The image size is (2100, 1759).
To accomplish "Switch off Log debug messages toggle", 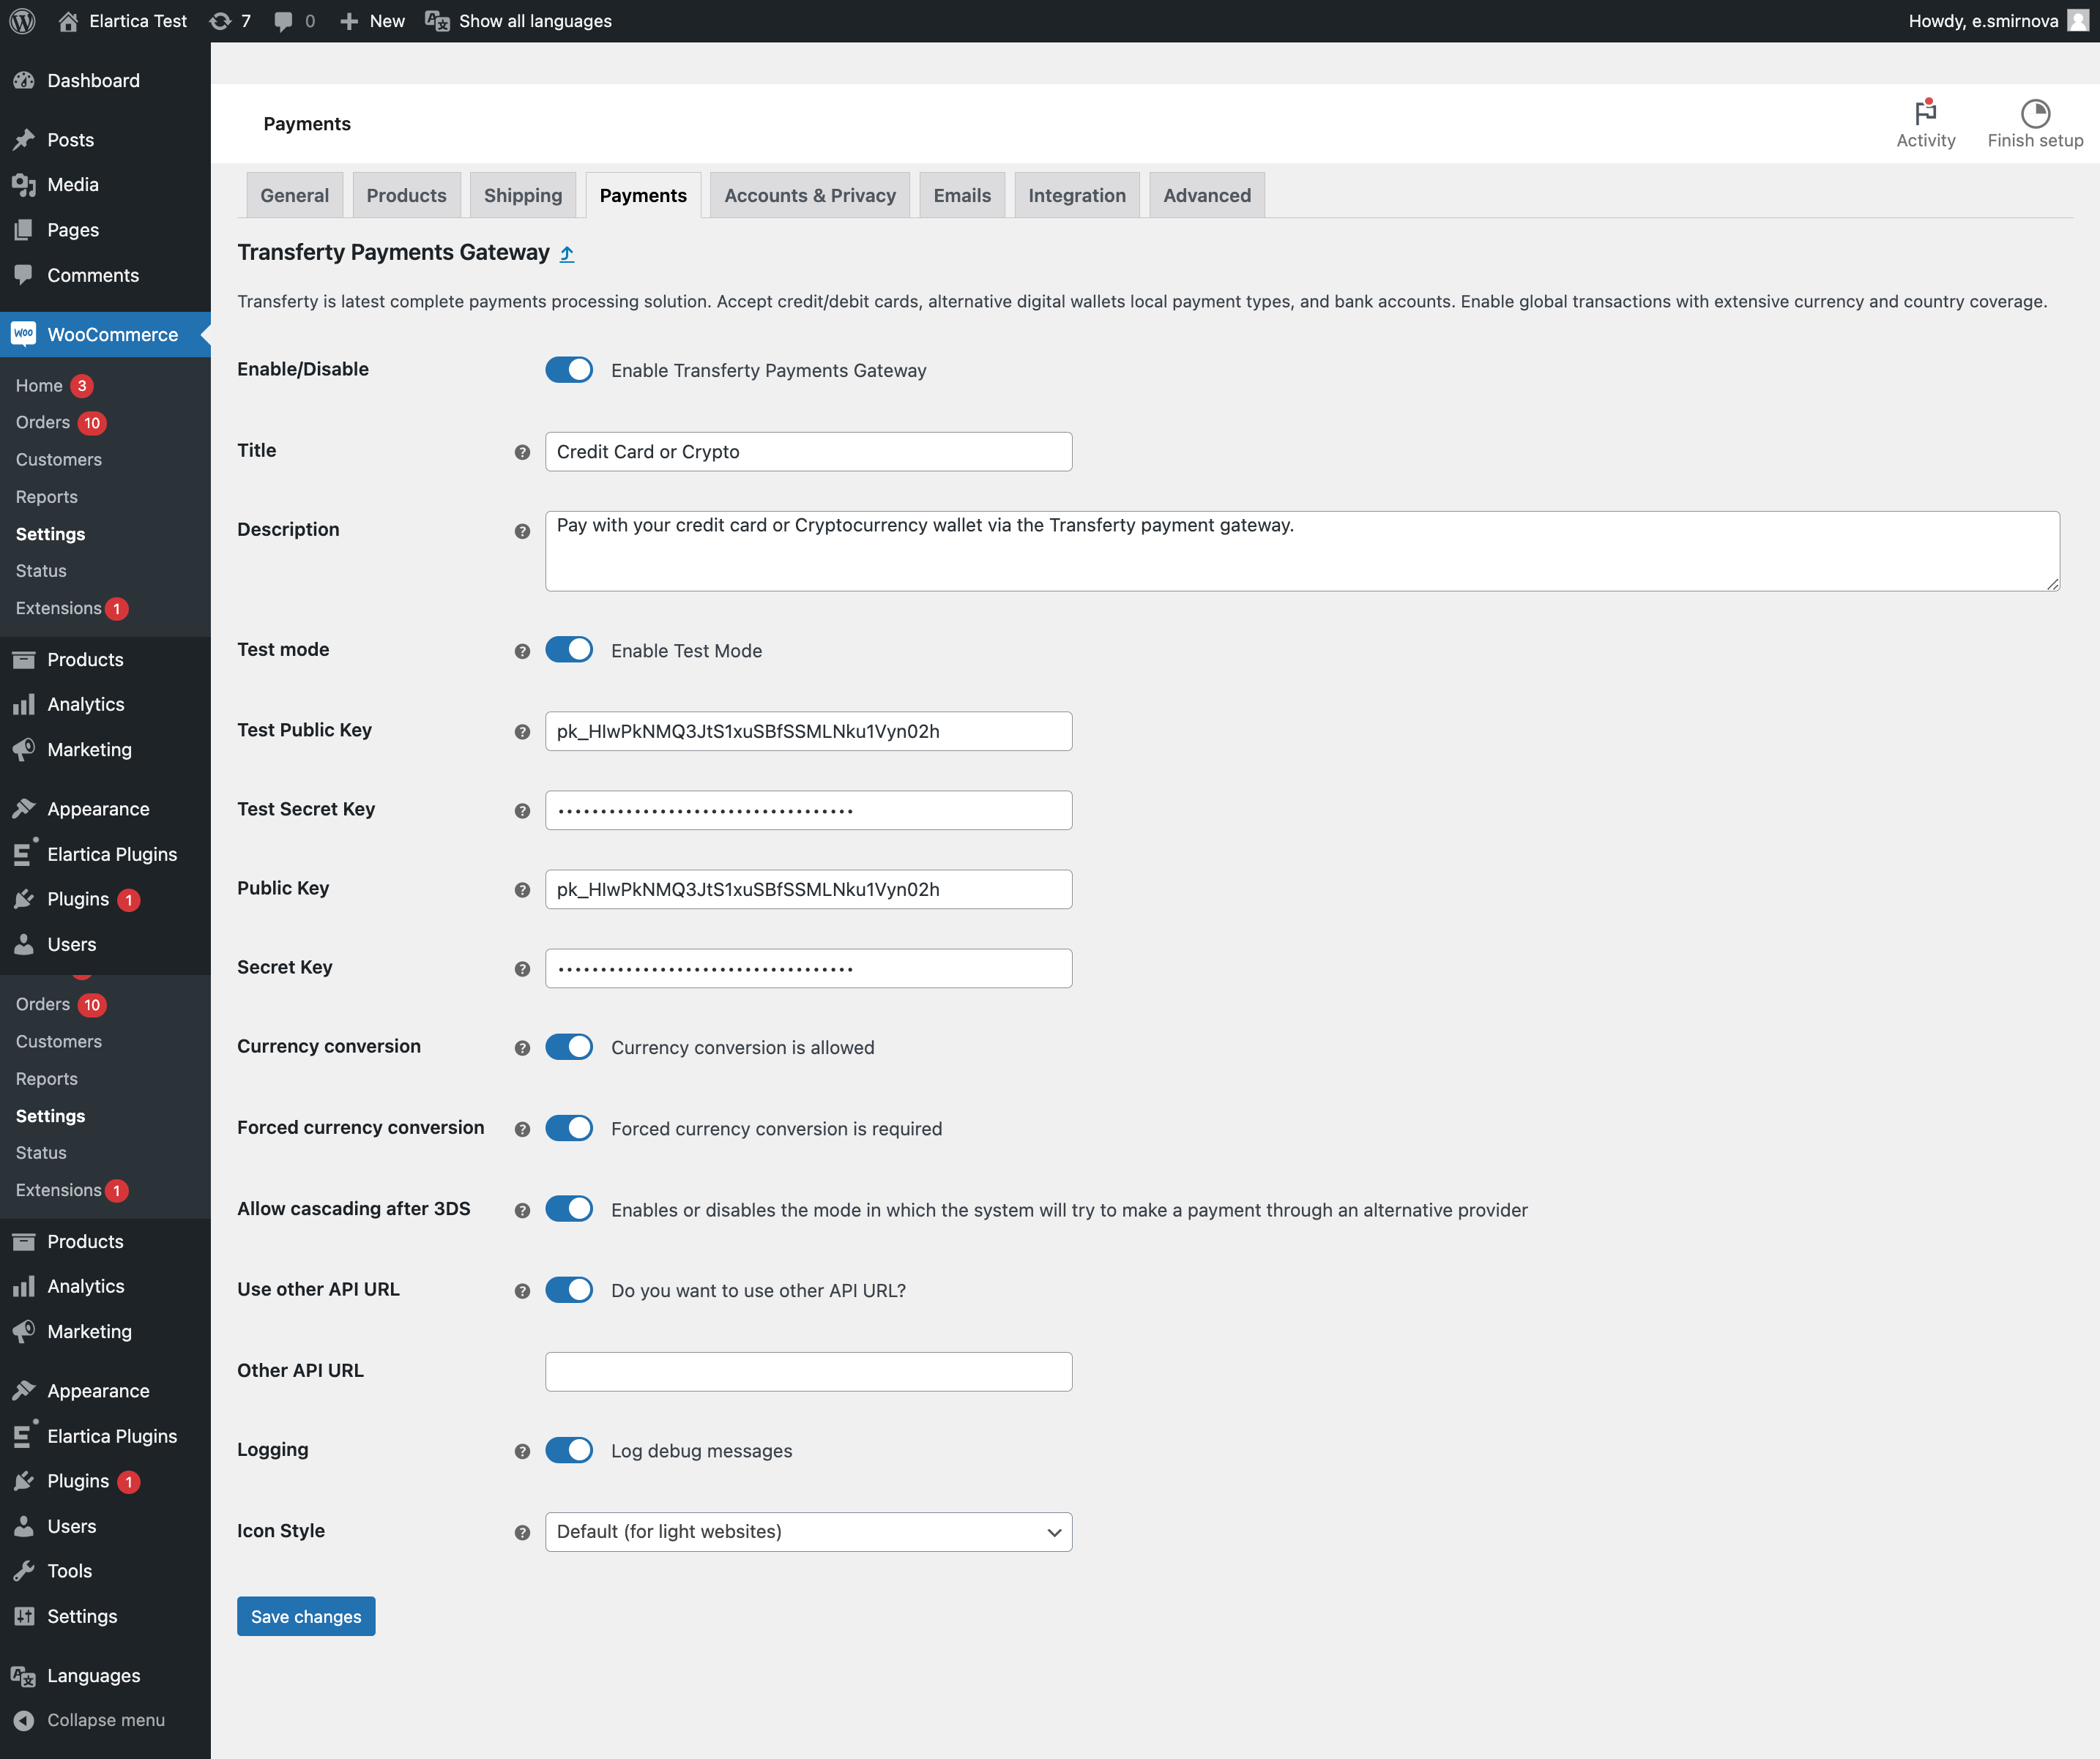I will click(569, 1450).
